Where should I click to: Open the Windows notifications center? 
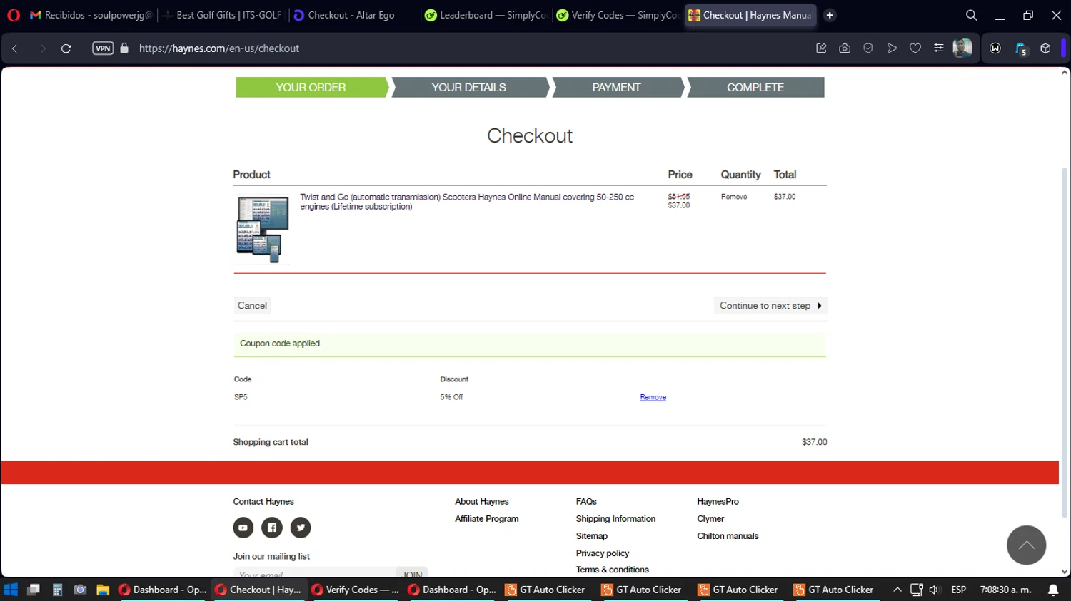tap(1053, 590)
